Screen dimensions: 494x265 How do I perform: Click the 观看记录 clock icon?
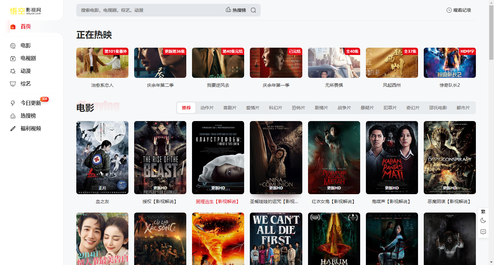tap(449, 10)
